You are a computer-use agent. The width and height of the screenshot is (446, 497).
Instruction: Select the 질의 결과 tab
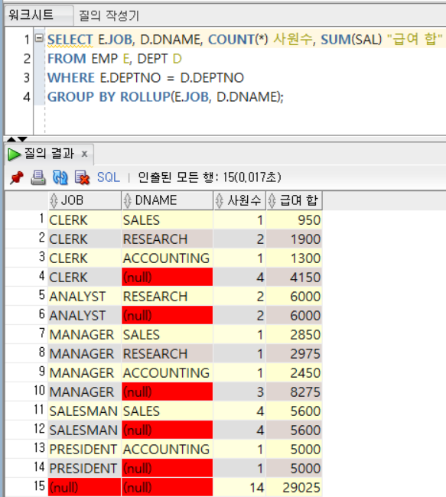pos(49,154)
